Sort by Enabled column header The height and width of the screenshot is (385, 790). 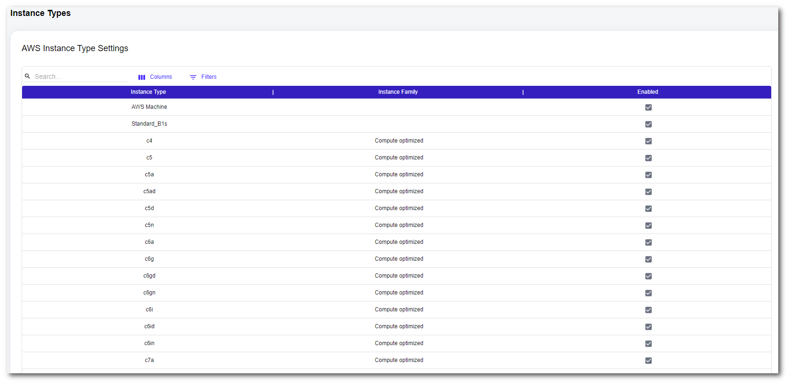[x=648, y=92]
